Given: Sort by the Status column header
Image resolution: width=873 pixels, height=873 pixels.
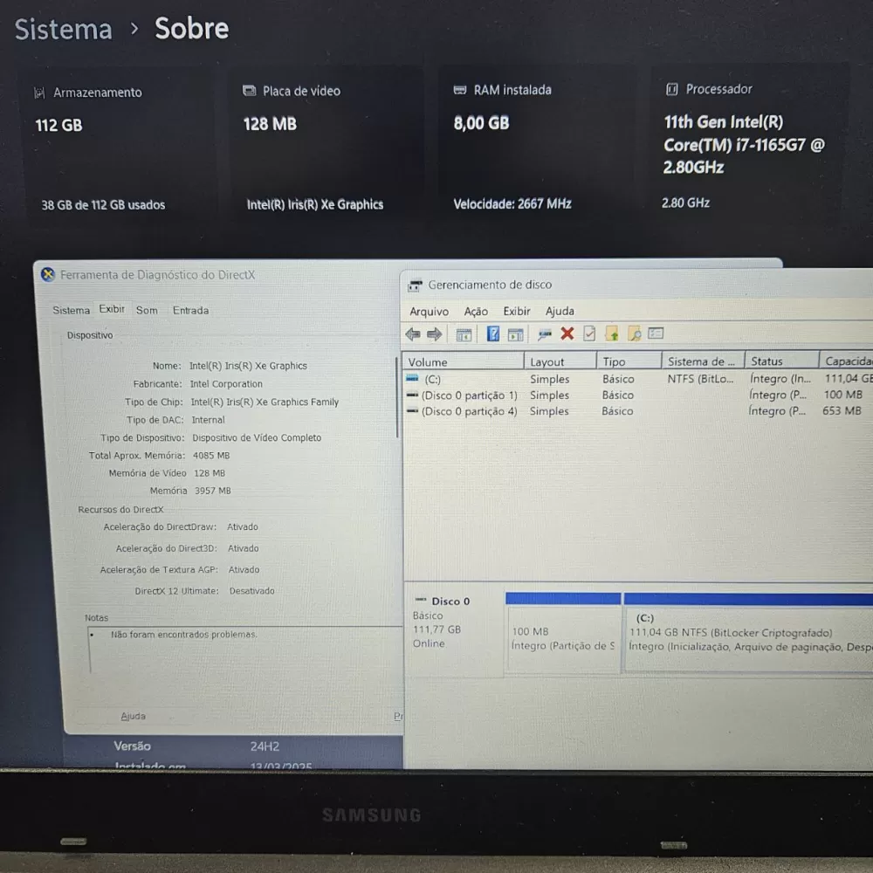Looking at the screenshot, I should [781, 361].
